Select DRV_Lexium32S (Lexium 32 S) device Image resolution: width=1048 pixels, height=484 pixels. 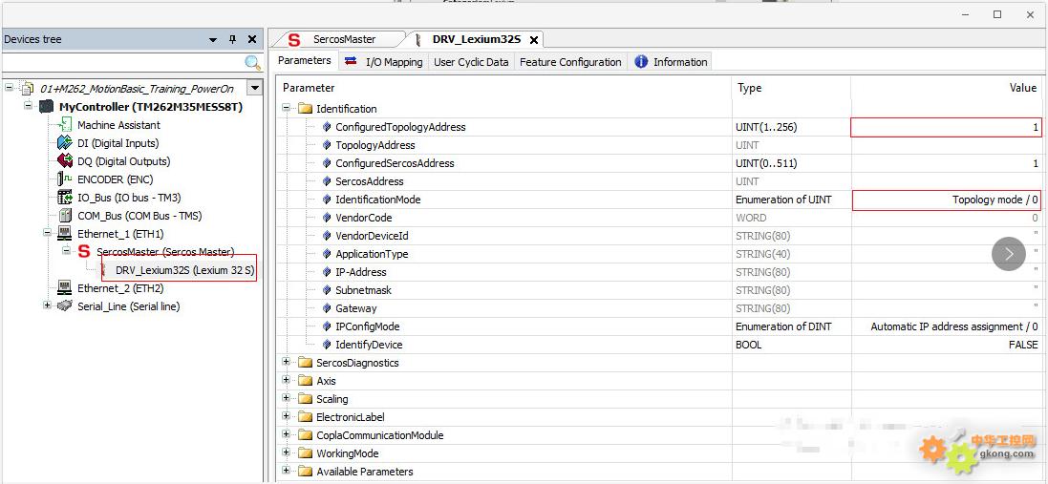185,270
